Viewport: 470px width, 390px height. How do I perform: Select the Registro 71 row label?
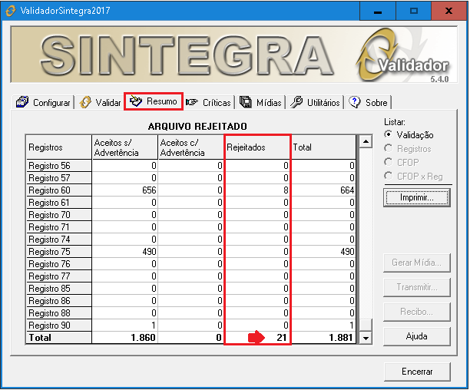(58, 227)
